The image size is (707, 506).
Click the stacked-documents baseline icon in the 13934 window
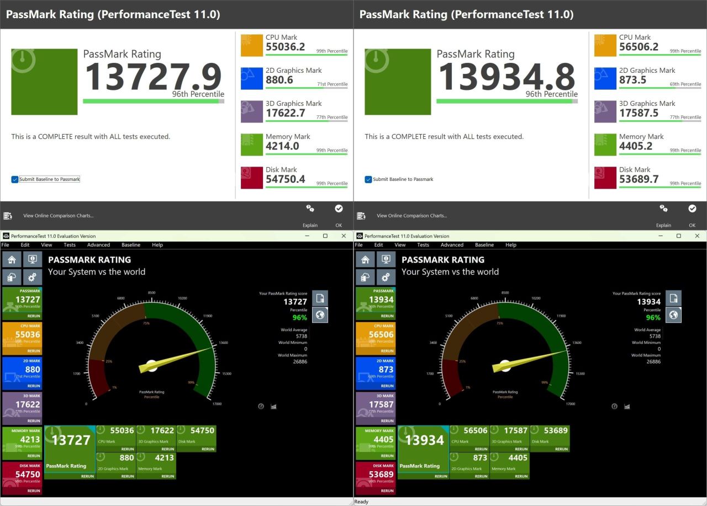pos(365,277)
